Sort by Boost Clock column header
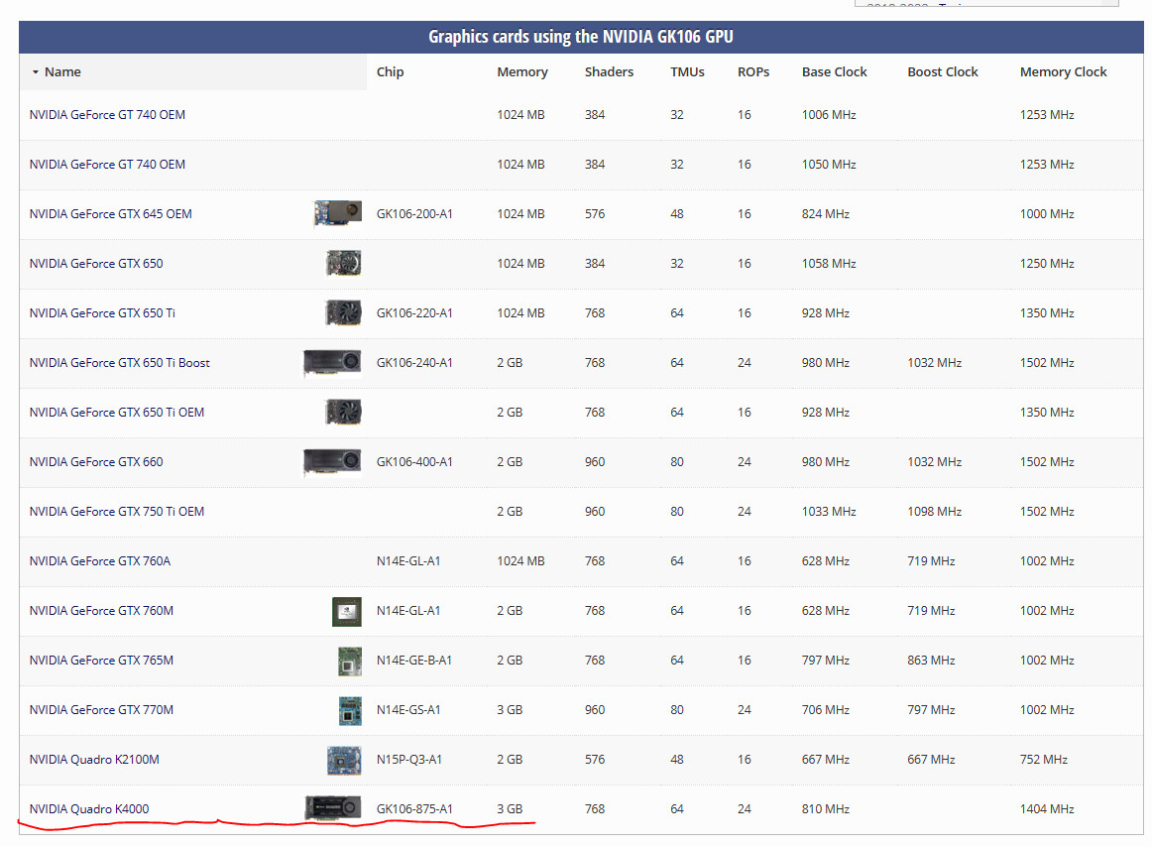The image size is (1152, 847). pyautogui.click(x=943, y=72)
